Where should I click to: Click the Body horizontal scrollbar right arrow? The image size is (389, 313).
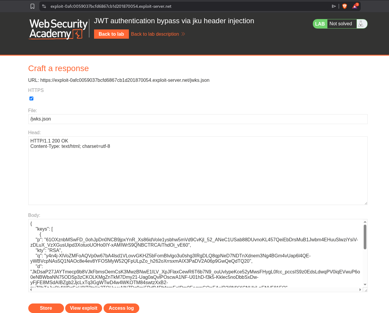[360, 289]
